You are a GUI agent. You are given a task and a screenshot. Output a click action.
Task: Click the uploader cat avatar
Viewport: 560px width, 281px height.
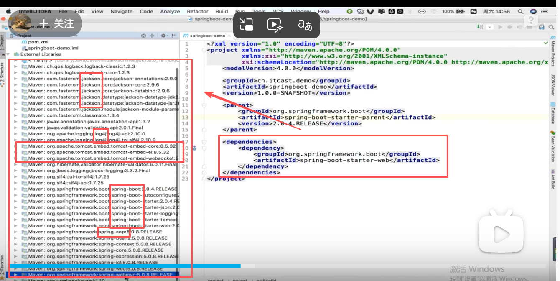point(22,23)
